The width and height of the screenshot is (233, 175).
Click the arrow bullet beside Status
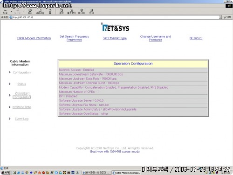pyautogui.click(x=10, y=84)
